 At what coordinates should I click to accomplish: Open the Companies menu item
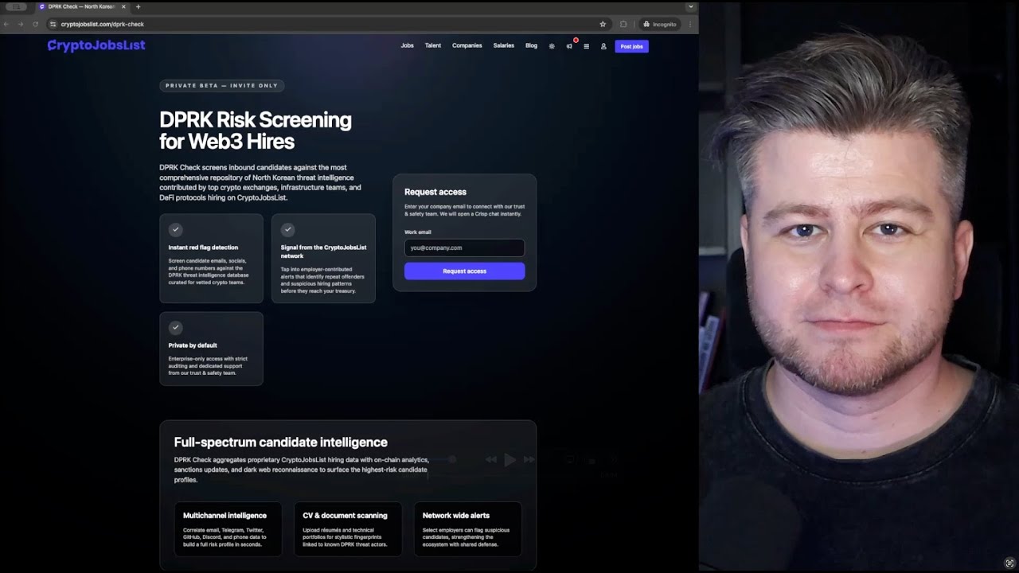pyautogui.click(x=467, y=45)
